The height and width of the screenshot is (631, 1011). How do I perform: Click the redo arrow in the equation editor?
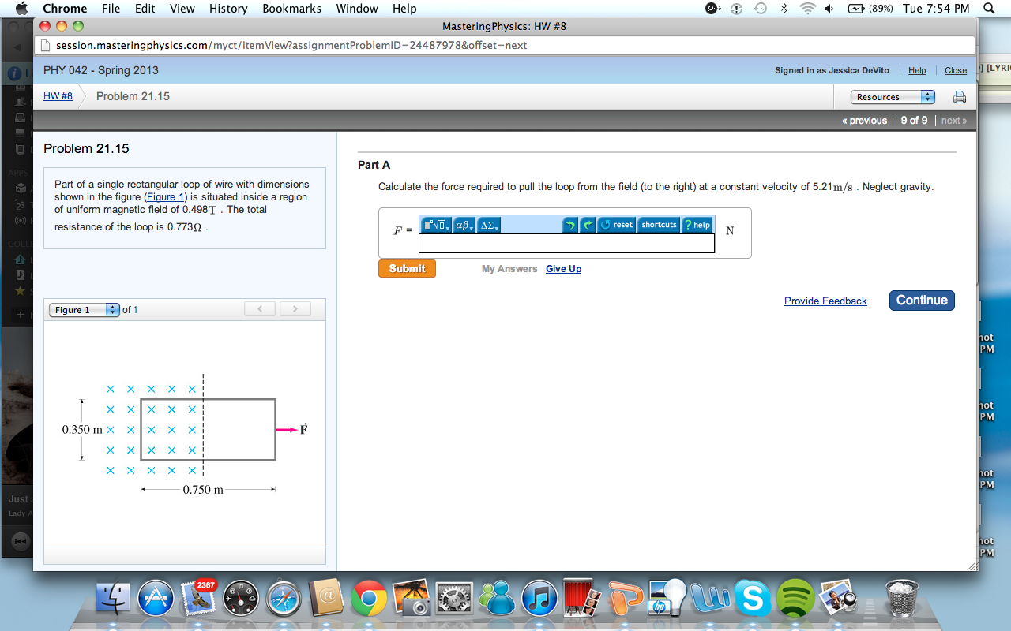(x=588, y=224)
